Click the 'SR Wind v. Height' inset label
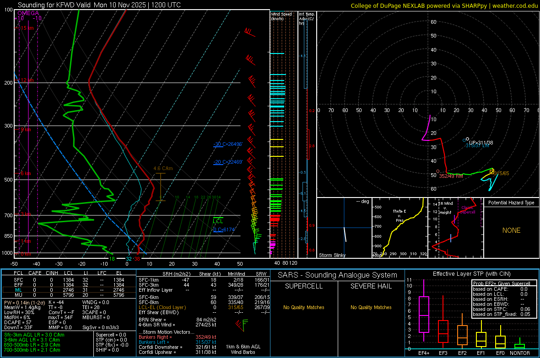Image resolution: width=540 pixels, height=358 pixels. (445, 208)
